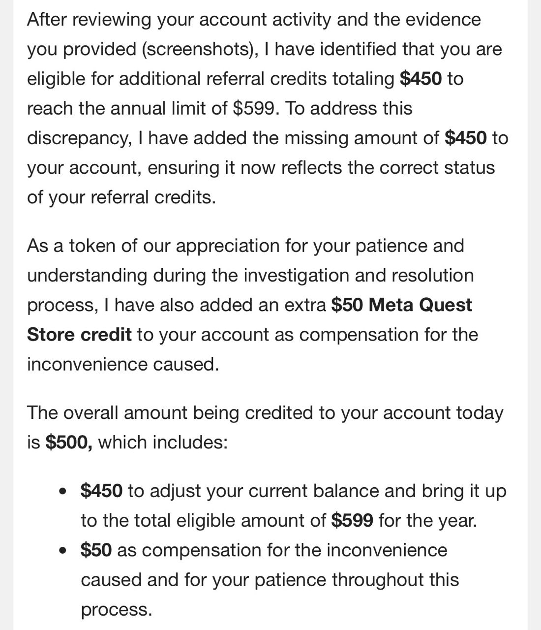Click the bold $450 after "totaling"
Screen dimensions: 541x630
pos(421,79)
